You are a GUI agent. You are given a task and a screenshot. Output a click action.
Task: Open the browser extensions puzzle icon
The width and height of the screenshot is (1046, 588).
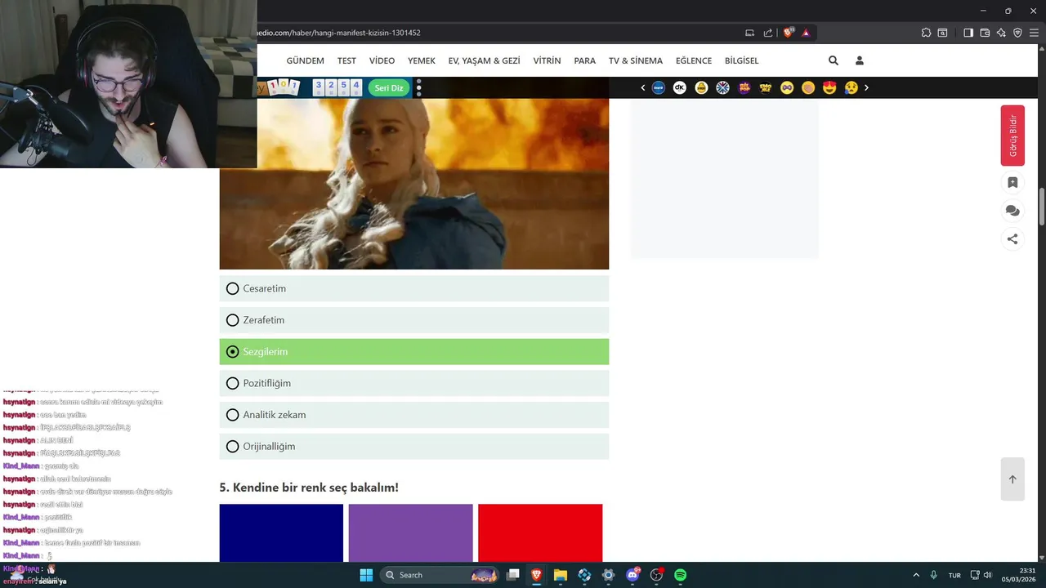926,33
